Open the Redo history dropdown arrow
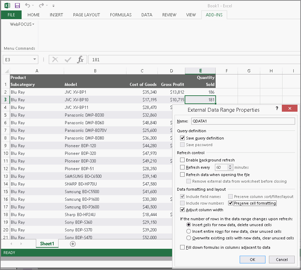Image resolution: width=301 pixels, height=270 pixels. coord(47,6)
